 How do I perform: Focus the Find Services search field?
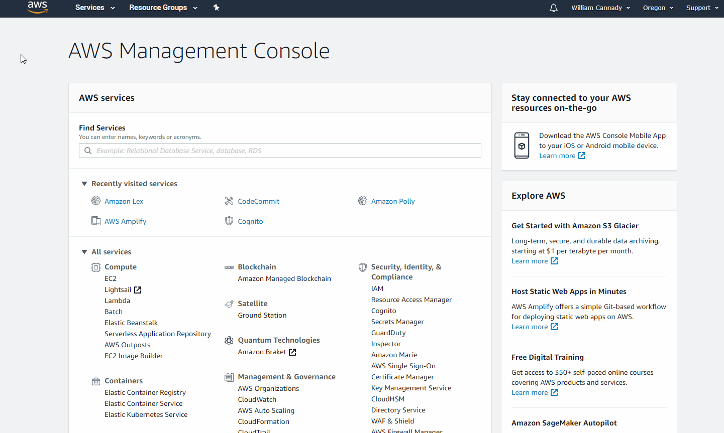(280, 151)
